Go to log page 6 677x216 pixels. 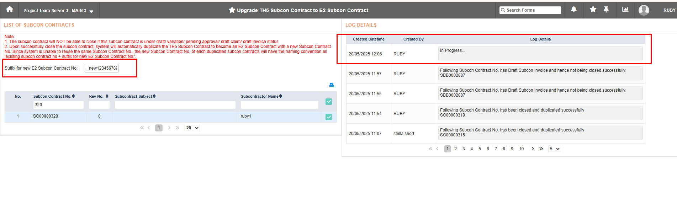(x=488, y=149)
